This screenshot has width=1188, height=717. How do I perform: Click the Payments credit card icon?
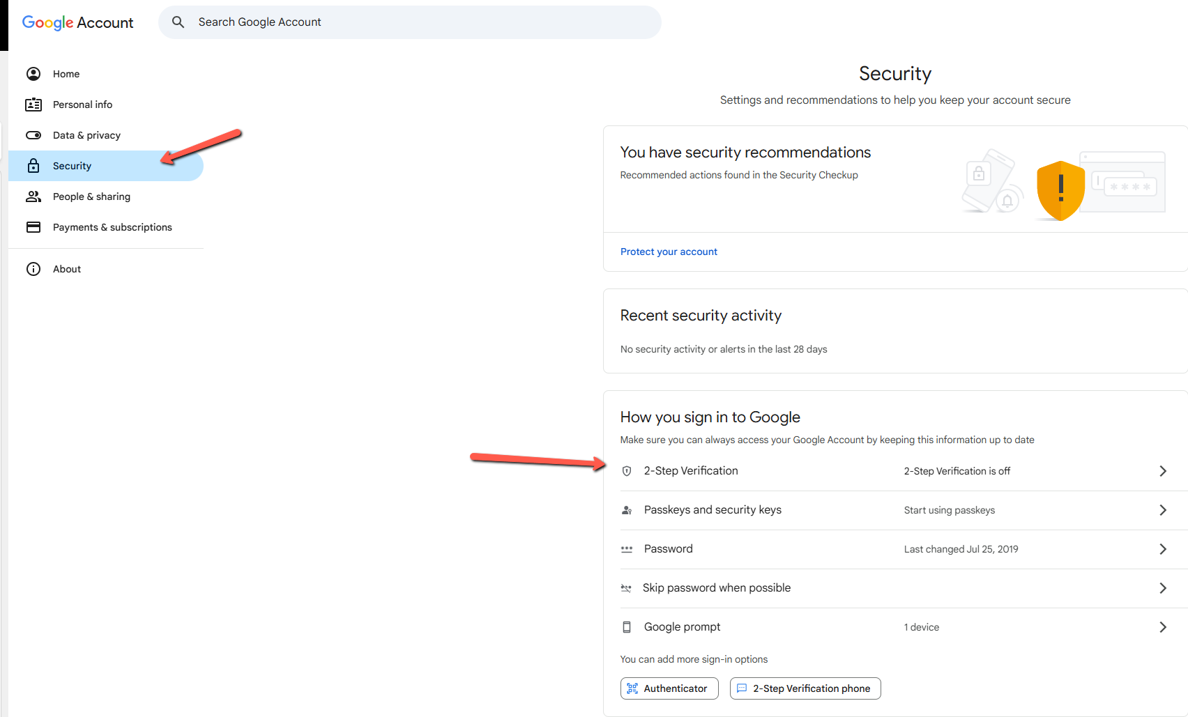[x=33, y=227]
